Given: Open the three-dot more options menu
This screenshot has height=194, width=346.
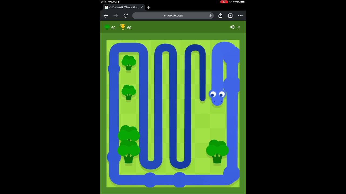Looking at the screenshot, I should click(x=240, y=16).
